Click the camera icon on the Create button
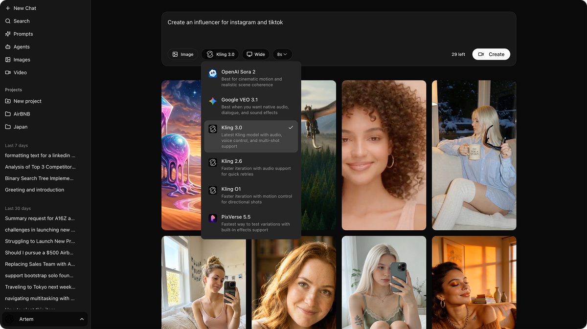The width and height of the screenshot is (587, 329). pyautogui.click(x=482, y=54)
